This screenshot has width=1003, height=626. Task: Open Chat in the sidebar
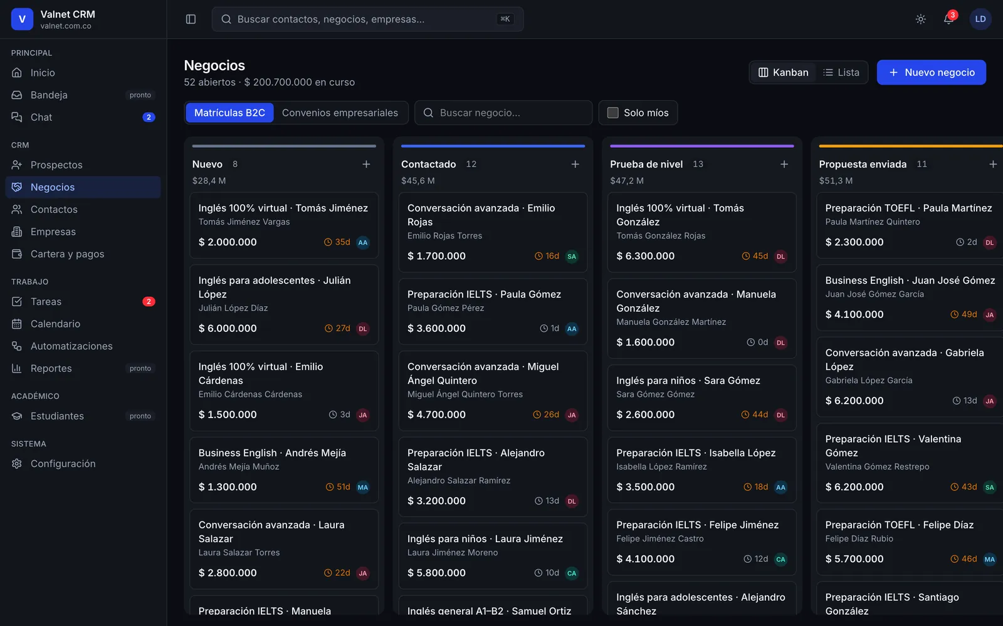click(83, 117)
